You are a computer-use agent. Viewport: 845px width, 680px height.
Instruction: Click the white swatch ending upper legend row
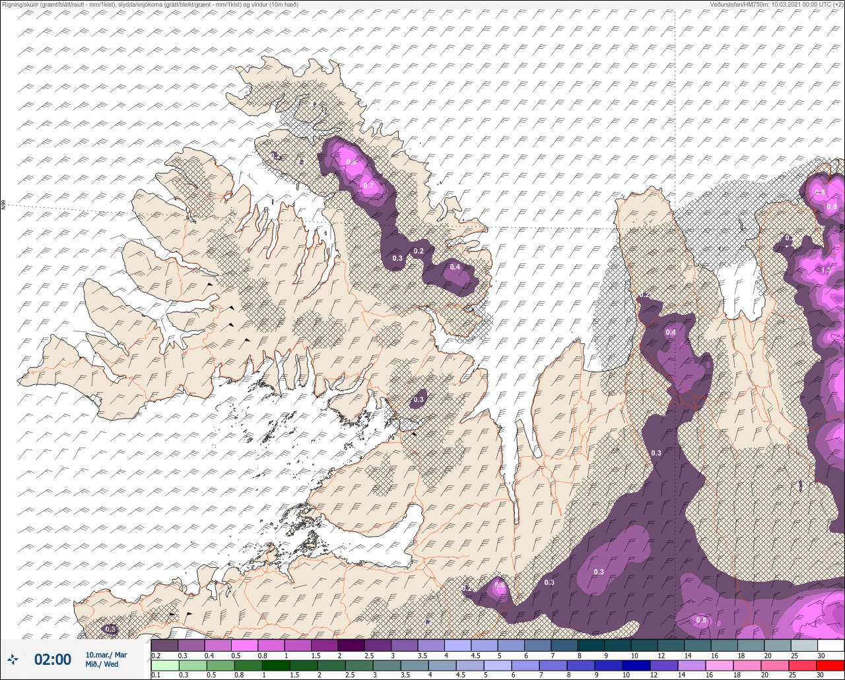point(830,645)
